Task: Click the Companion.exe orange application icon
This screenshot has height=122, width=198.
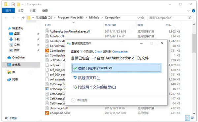Action: (x=47, y=113)
